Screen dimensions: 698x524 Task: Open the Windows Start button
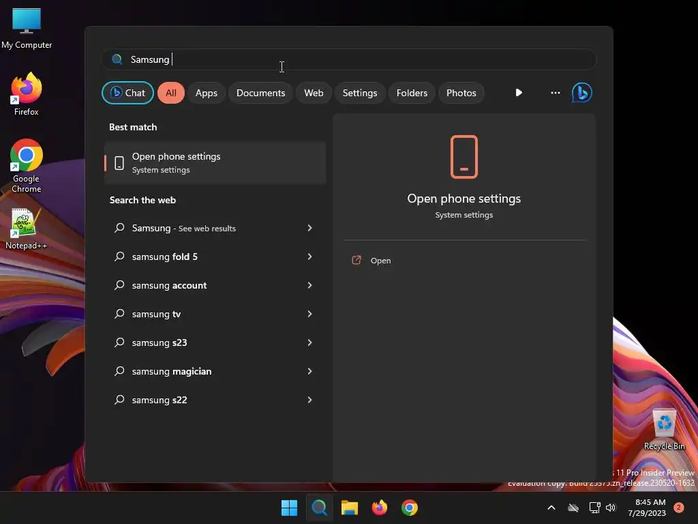tap(289, 508)
